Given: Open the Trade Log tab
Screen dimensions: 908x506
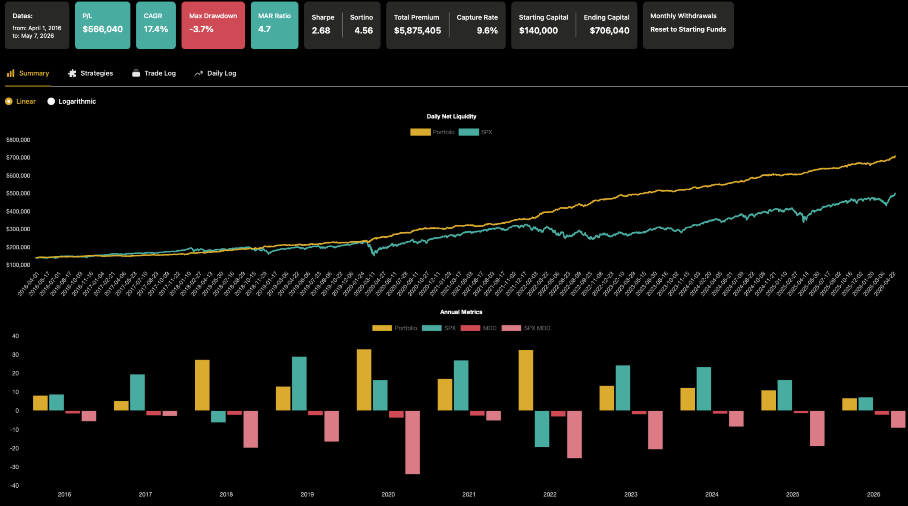Looking at the screenshot, I should (x=154, y=73).
